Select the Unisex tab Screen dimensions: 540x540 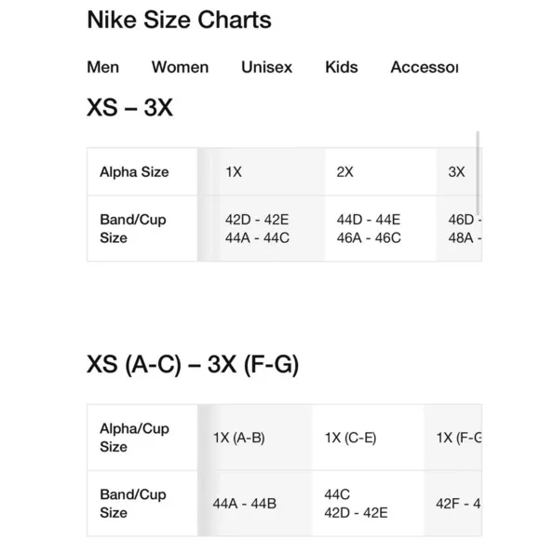coord(266,67)
